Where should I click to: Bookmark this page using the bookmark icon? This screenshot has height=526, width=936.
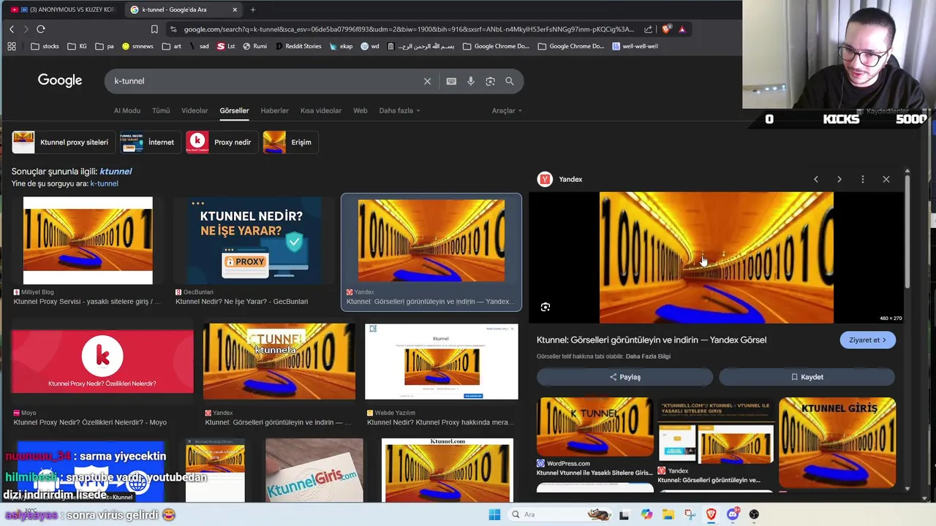(x=154, y=29)
